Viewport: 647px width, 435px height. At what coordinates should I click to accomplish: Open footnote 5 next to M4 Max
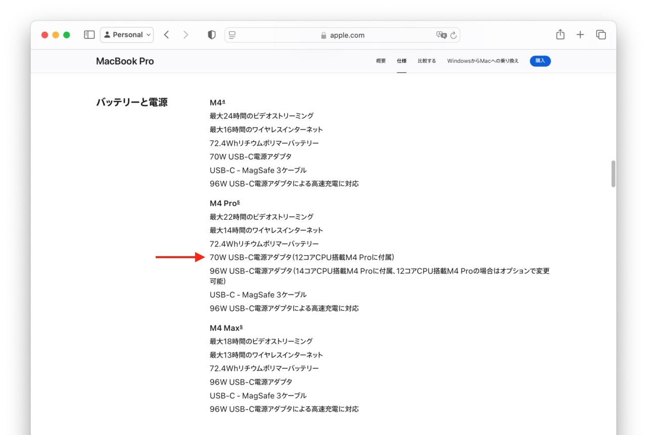point(241,327)
